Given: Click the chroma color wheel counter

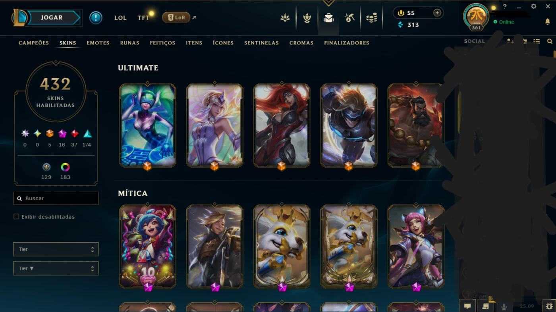Looking at the screenshot, I should 65,171.
